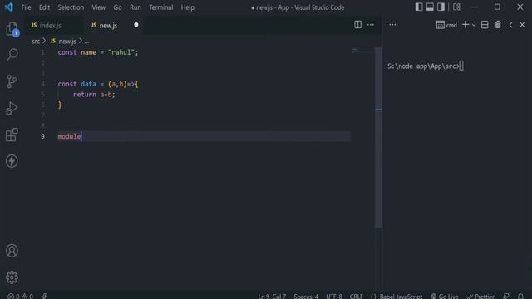
Task: Kill the terminal with trash icon
Action: [x=498, y=24]
